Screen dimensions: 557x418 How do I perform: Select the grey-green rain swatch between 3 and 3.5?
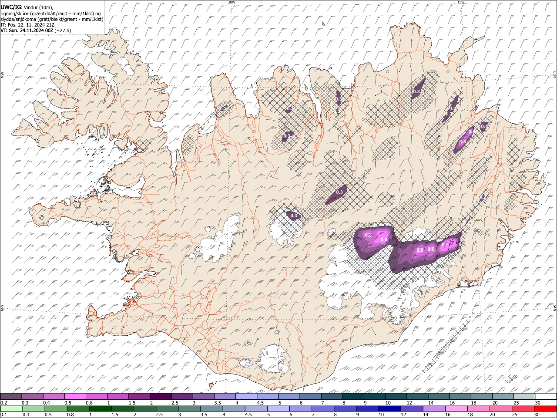pos(189,408)
